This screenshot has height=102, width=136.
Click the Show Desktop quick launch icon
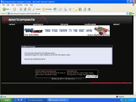22,100
